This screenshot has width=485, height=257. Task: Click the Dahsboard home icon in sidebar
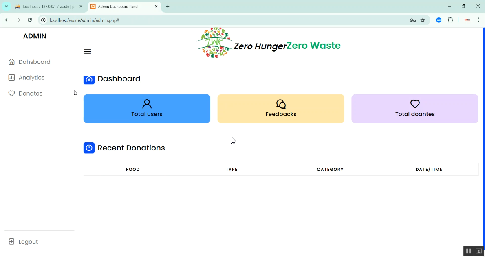pos(11,62)
